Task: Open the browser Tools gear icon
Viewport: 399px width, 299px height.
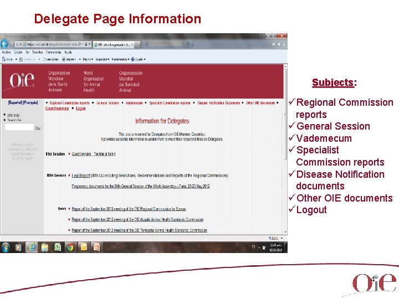Action: click(x=284, y=44)
